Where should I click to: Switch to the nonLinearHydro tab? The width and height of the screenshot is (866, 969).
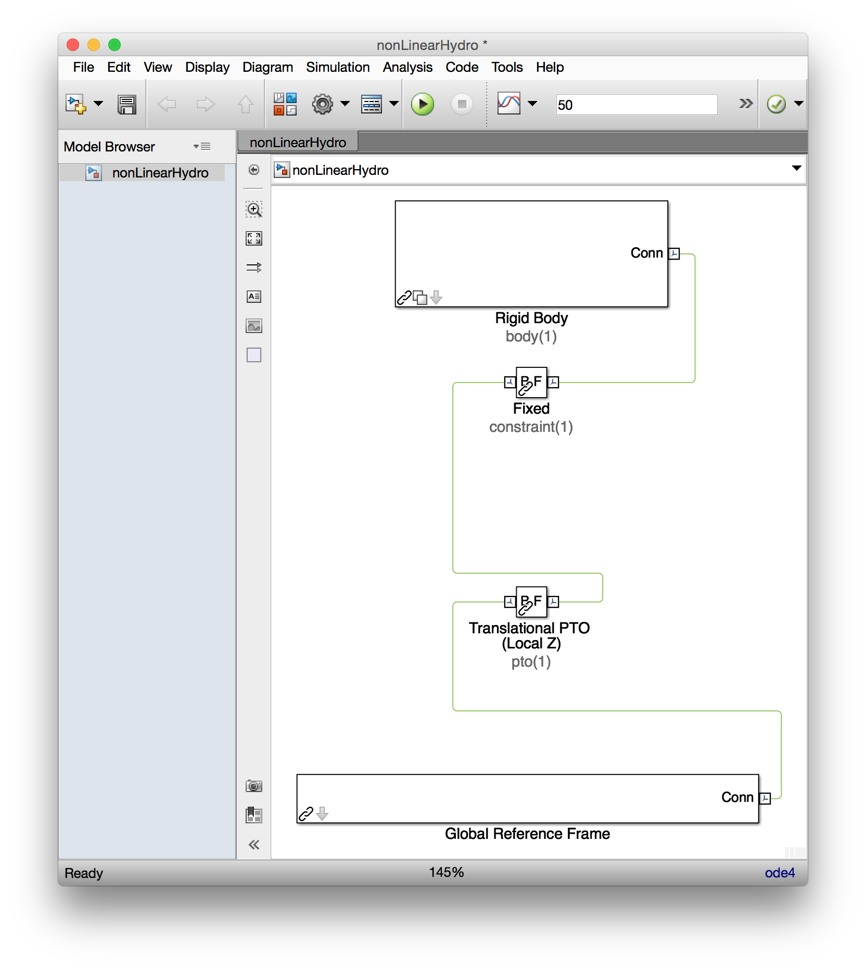(x=298, y=142)
